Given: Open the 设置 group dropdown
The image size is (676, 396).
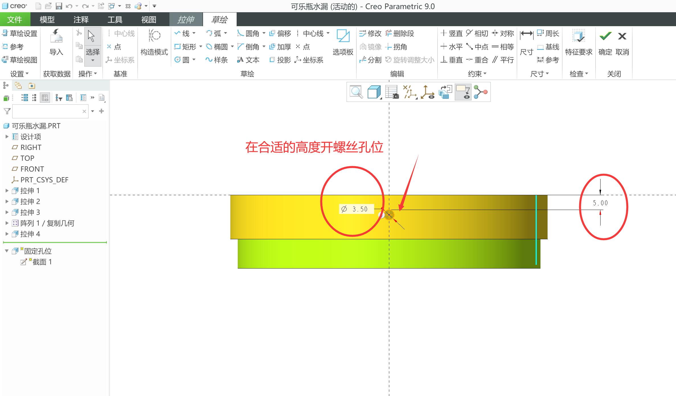Looking at the screenshot, I should pos(19,74).
